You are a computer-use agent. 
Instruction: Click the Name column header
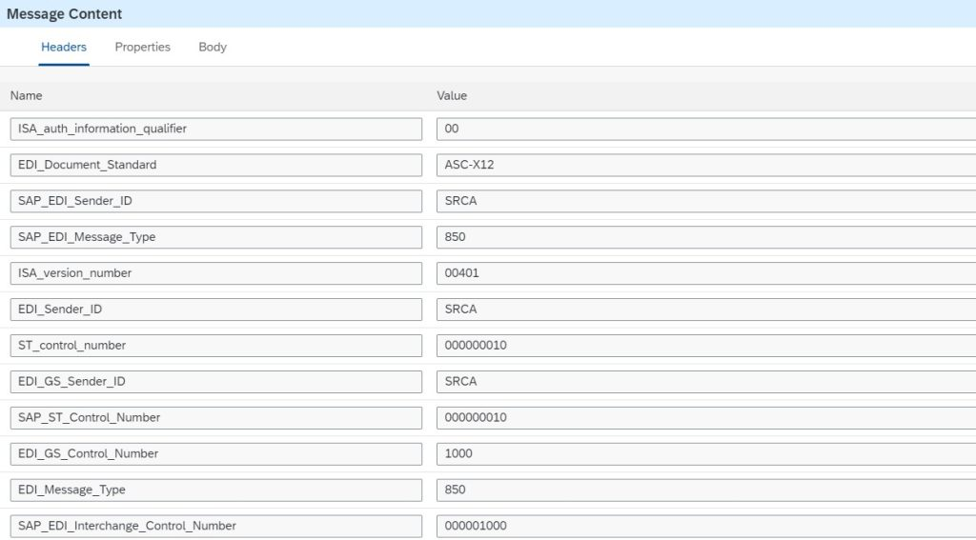click(27, 95)
